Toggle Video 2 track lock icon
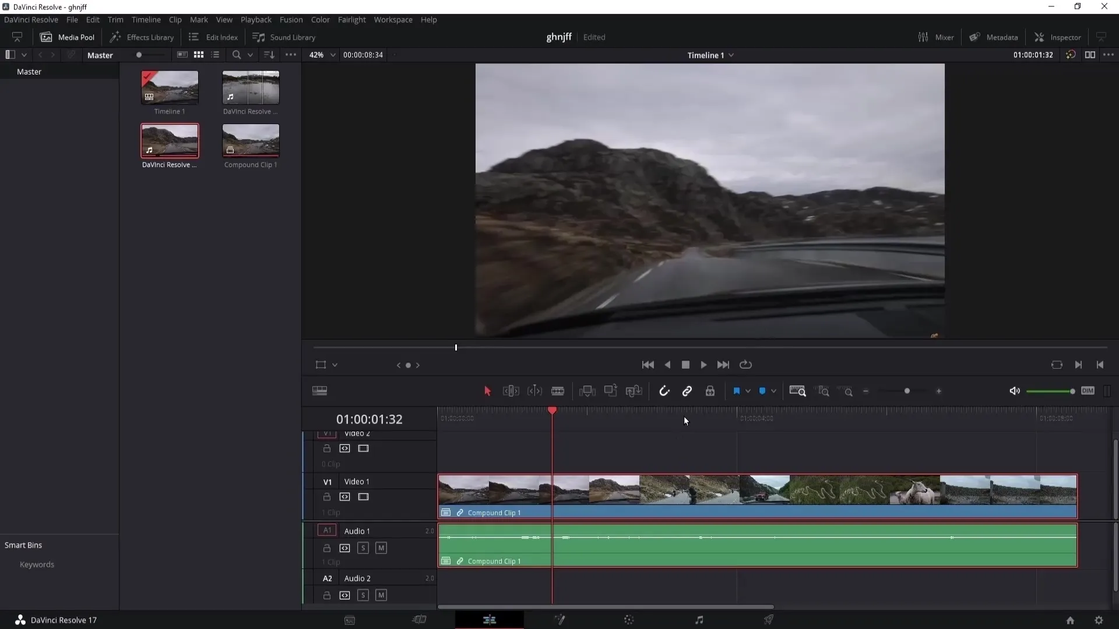The image size is (1119, 629). (326, 448)
